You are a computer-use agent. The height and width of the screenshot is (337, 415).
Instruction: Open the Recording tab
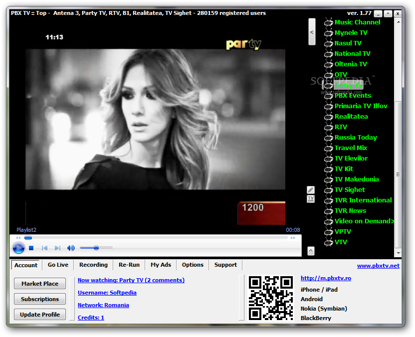click(93, 265)
